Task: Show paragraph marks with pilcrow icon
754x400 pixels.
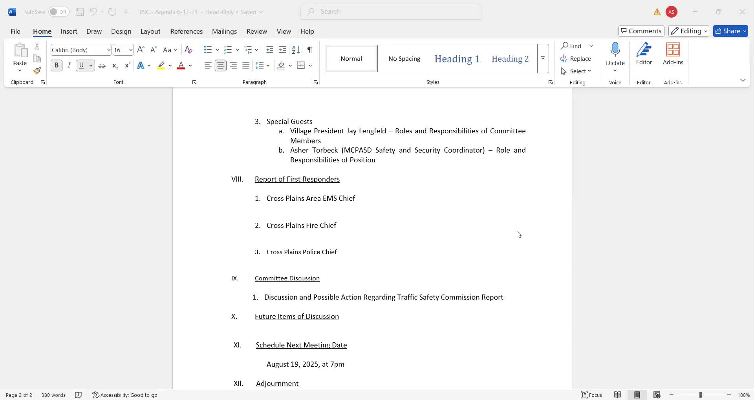Action: 310,50
